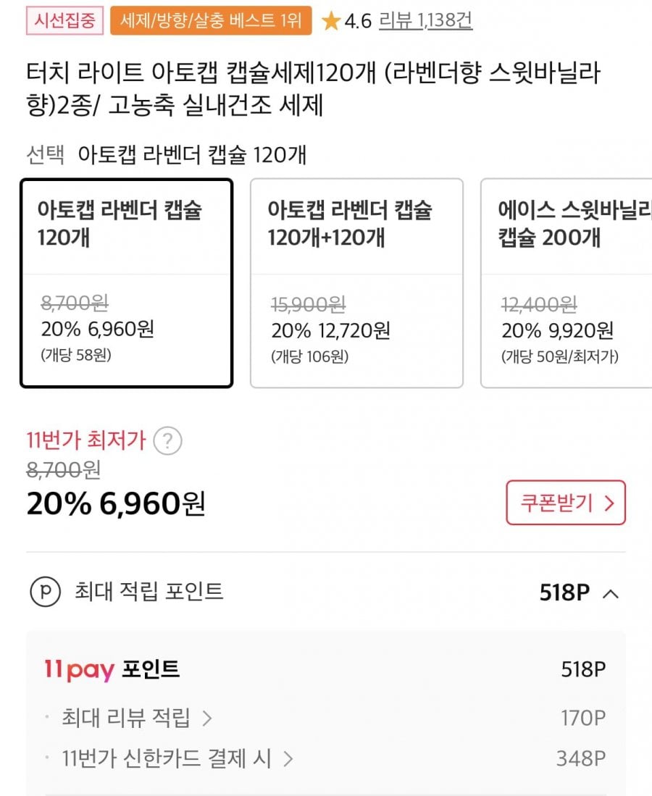Screen dimensions: 652x796
Task: Click the gold star rating icon
Action: tap(331, 22)
